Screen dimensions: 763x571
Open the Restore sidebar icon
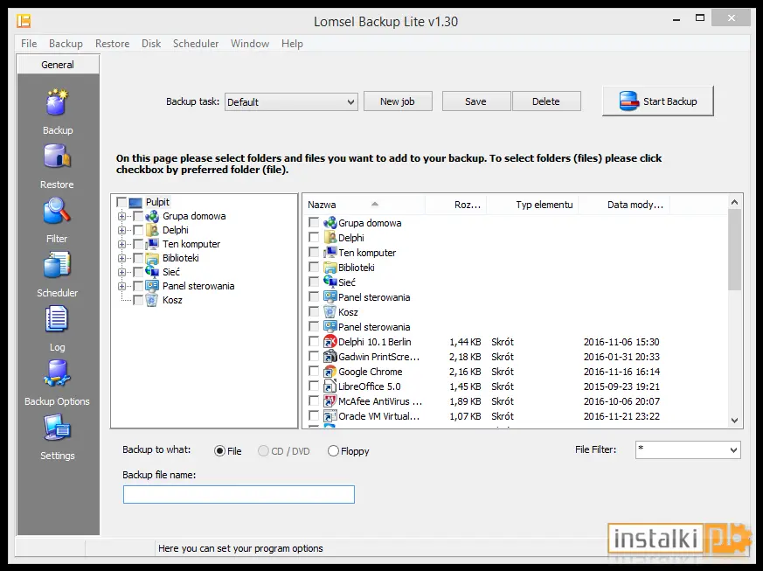(x=58, y=157)
